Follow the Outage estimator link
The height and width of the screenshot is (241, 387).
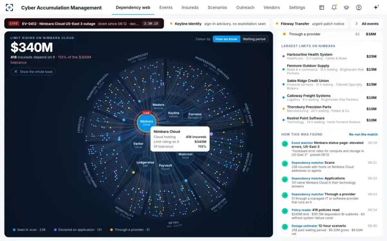click(x=304, y=226)
